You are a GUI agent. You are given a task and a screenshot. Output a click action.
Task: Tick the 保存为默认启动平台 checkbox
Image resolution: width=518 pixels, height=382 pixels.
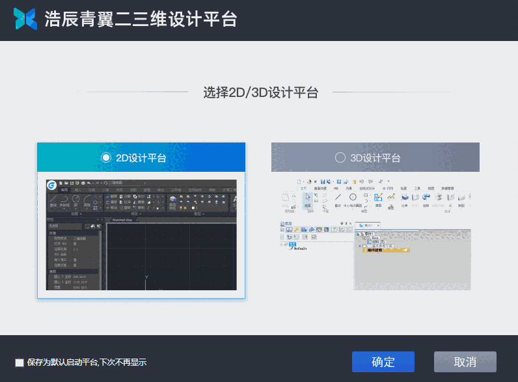[20, 362]
